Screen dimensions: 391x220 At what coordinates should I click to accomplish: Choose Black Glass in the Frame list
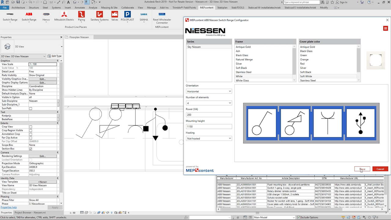pyautogui.click(x=242, y=55)
